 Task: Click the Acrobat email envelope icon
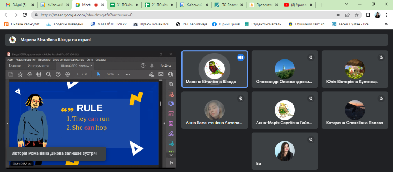(x=161, y=74)
